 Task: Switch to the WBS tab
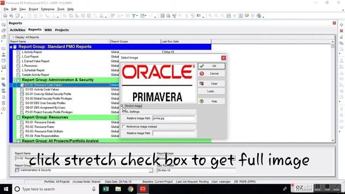48,30
